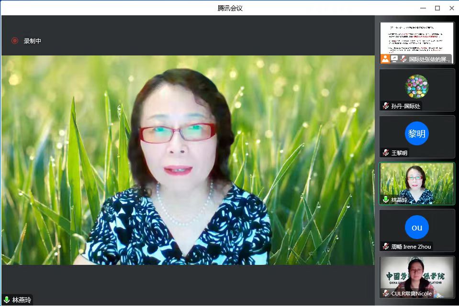Image resolution: width=459 pixels, height=306 pixels.
Task: Click muted mic icon beside CULR常爽Nicole
Action: (x=385, y=293)
